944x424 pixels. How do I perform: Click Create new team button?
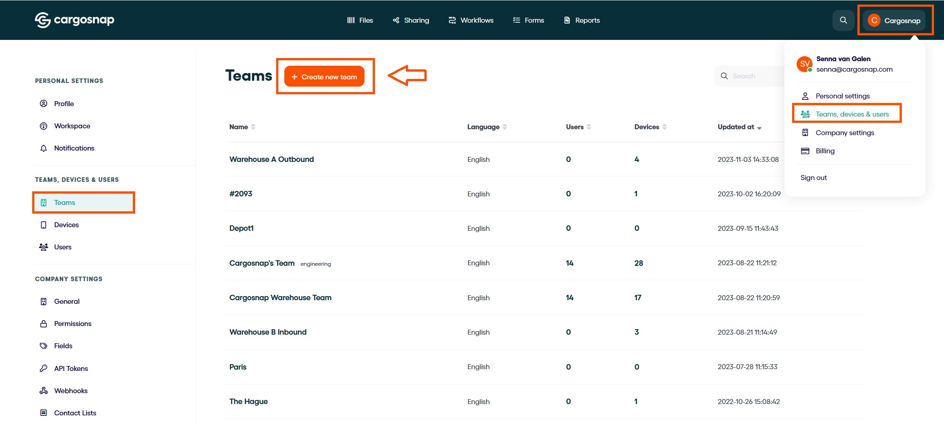point(324,77)
